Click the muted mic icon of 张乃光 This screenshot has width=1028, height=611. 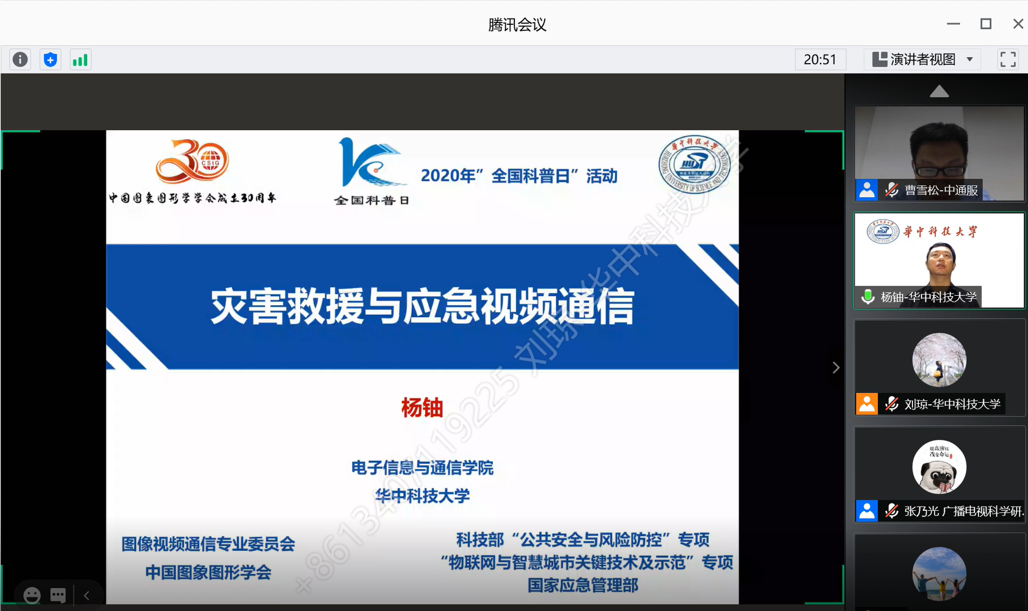point(891,511)
